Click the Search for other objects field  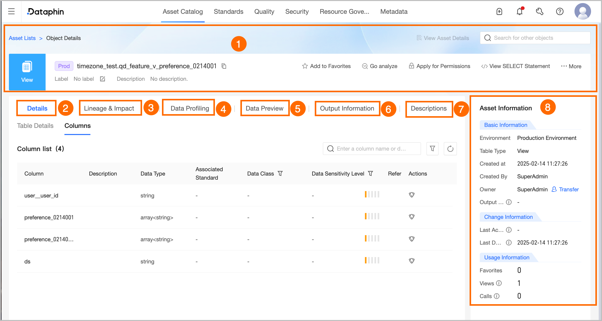tap(535, 38)
